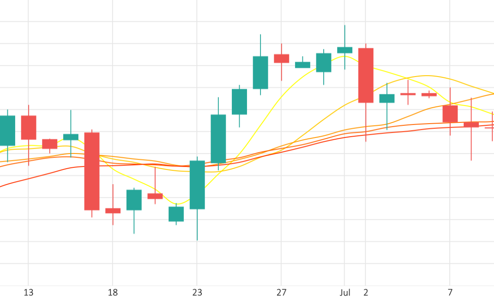Select the small green candle right after the 27th
Viewport: 494px width, 307px height.
(x=302, y=65)
